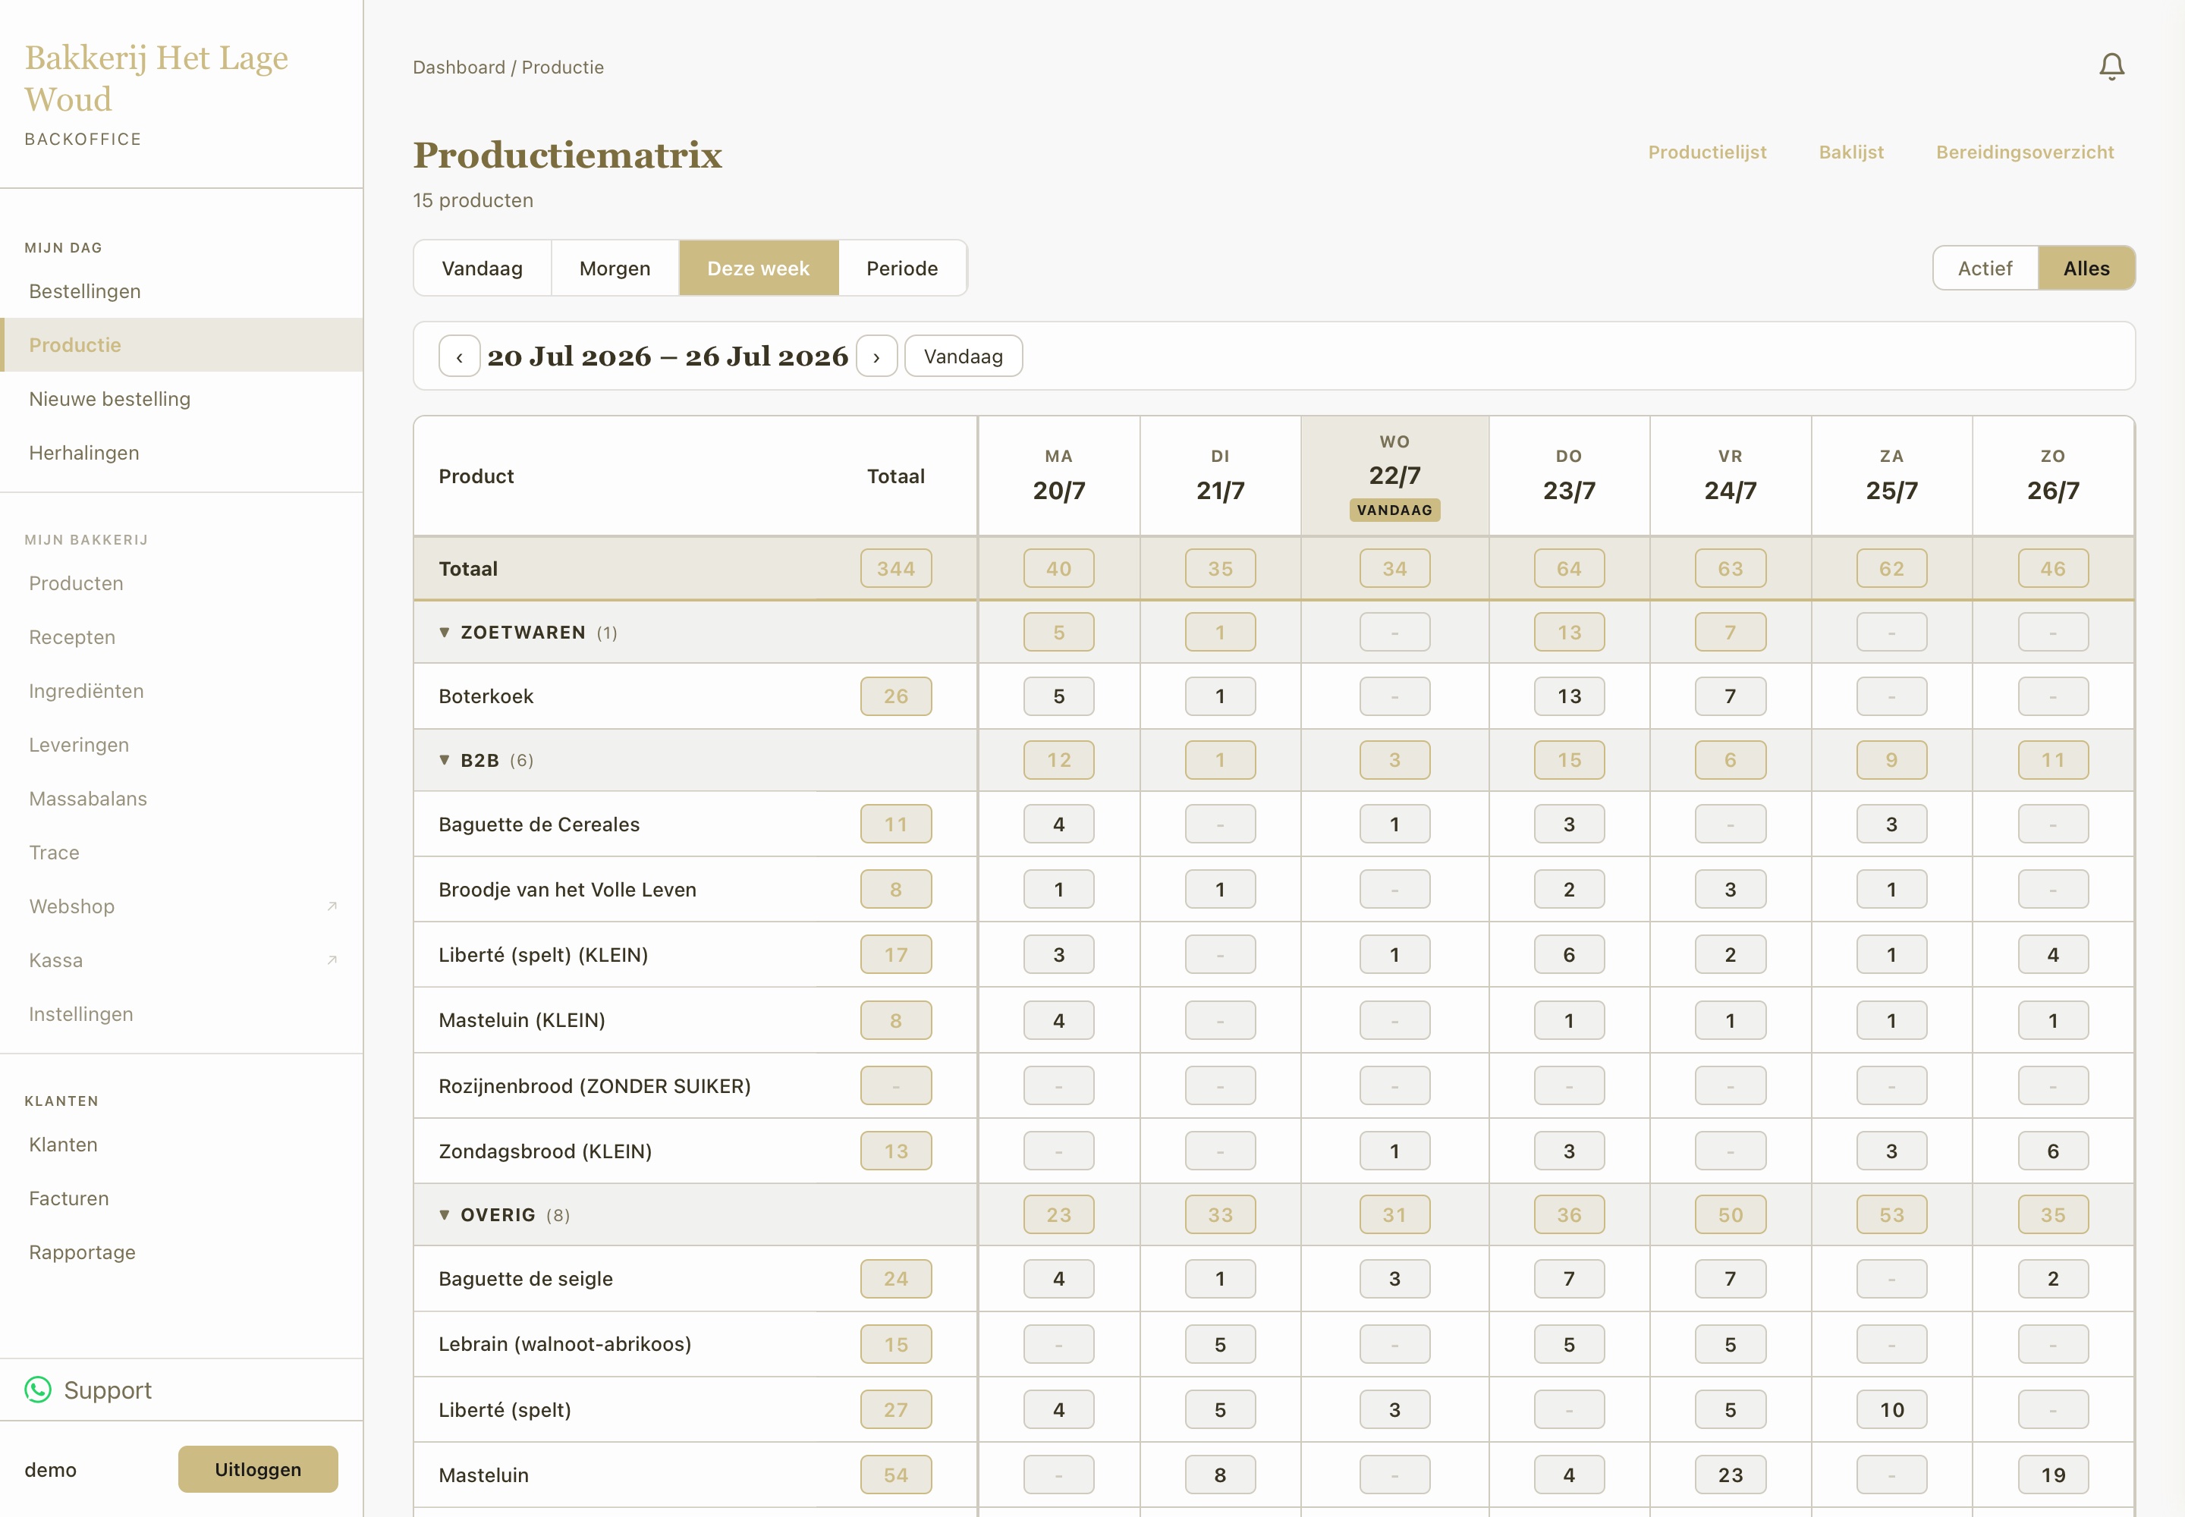The height and width of the screenshot is (1517, 2185).
Task: Click external link arrow next to Webshop
Action: pos(332,906)
